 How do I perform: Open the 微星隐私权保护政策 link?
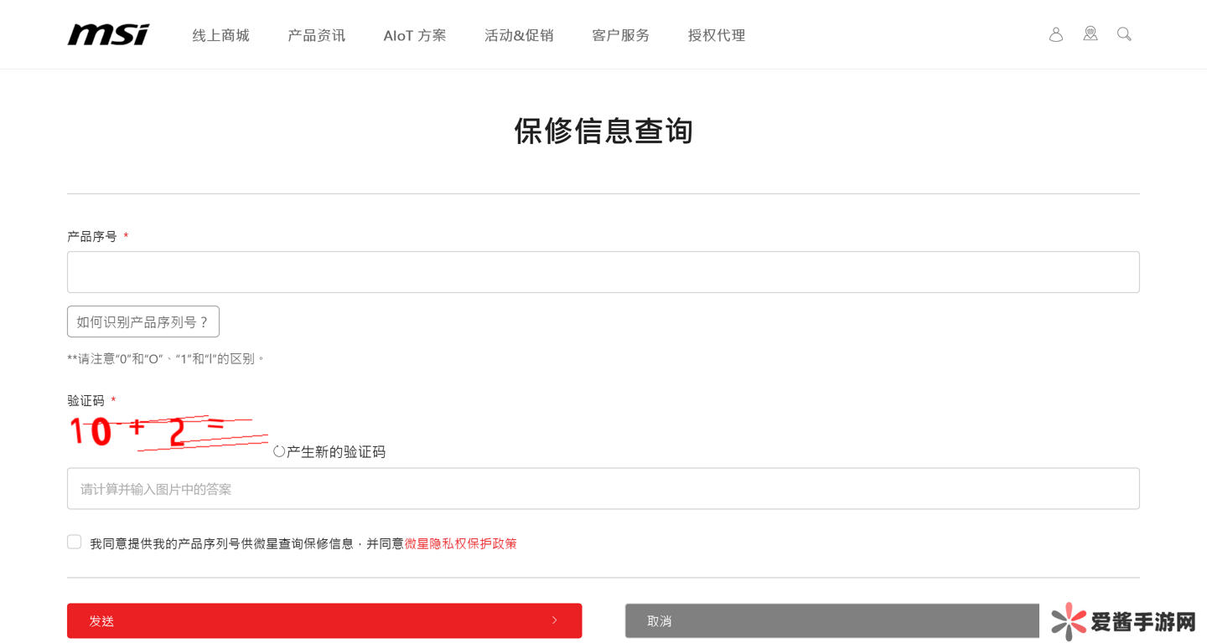pyautogui.click(x=460, y=543)
